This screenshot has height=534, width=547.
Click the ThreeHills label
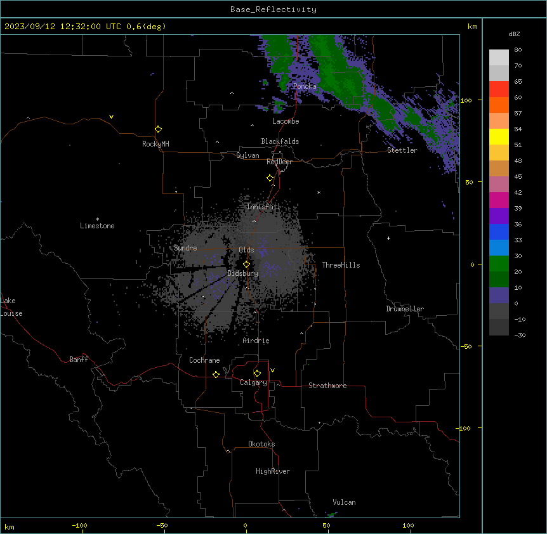(341, 265)
